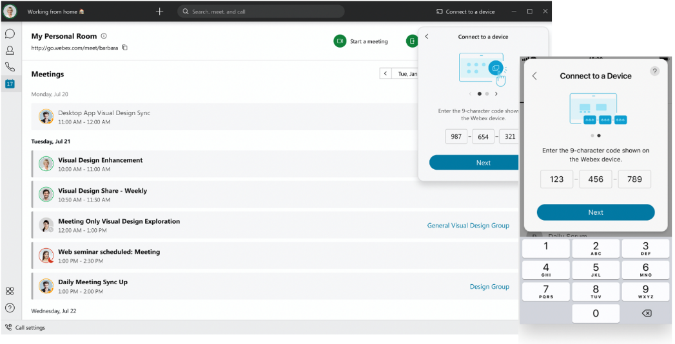Open the General Visual Design Group link
This screenshot has width=675, height=344.
(x=468, y=226)
